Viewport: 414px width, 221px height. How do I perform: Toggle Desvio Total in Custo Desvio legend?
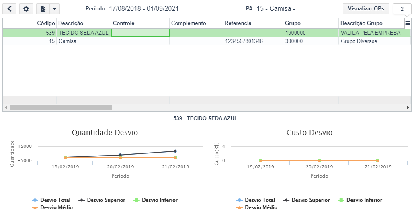click(256, 200)
